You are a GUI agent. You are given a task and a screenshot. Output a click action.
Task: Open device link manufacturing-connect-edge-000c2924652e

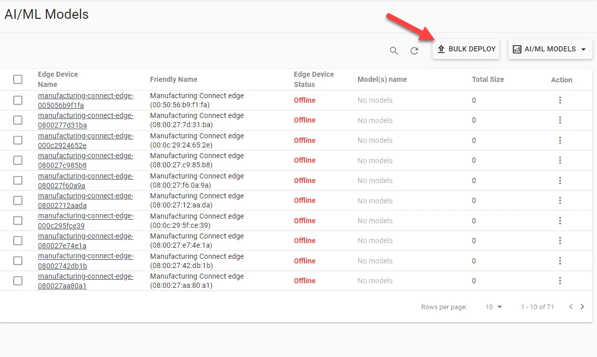click(x=86, y=140)
